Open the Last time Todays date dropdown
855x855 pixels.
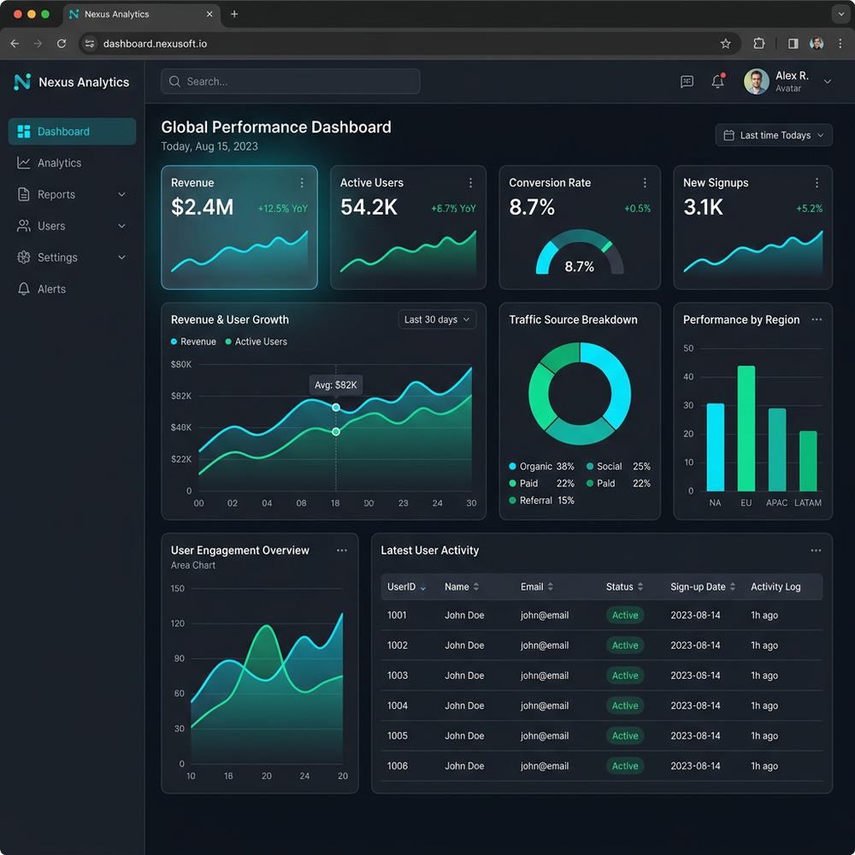[773, 135]
